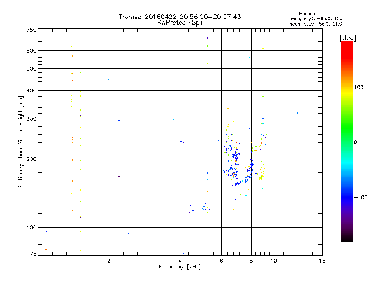Click the colorbar tick label '0'

355,142
